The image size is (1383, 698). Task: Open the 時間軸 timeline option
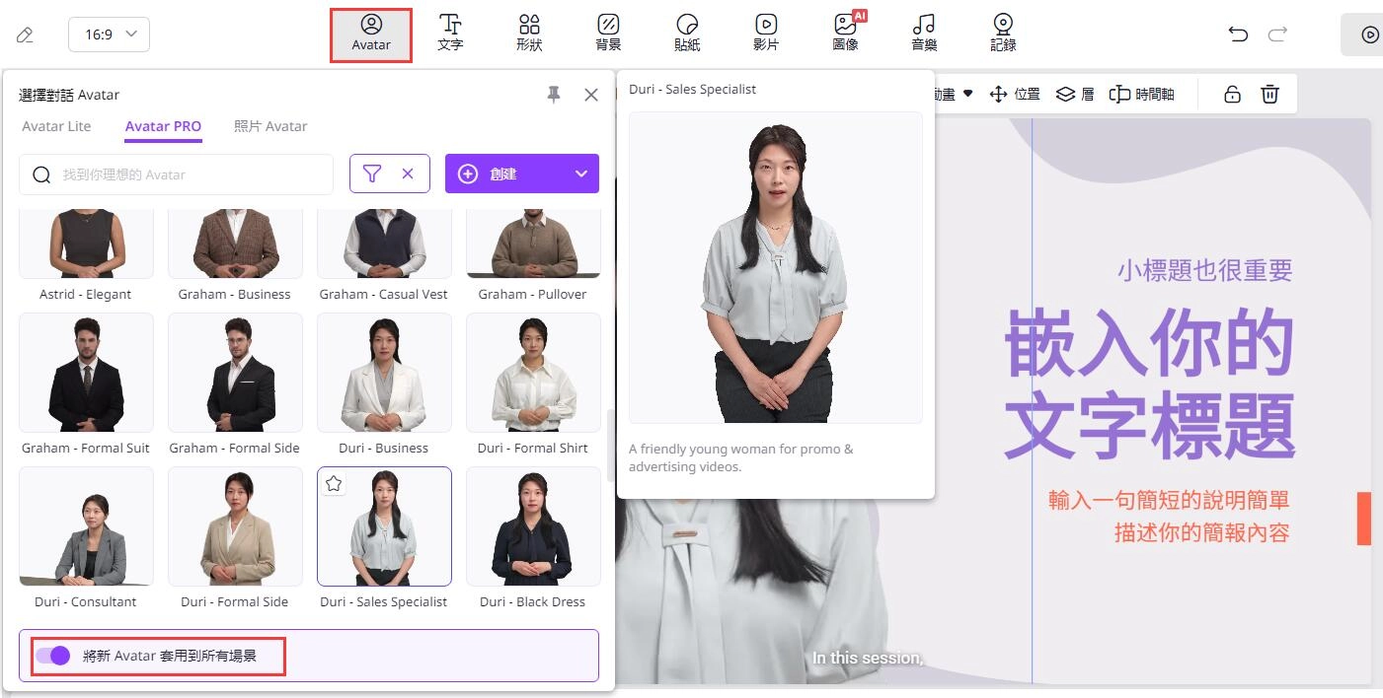[1142, 95]
